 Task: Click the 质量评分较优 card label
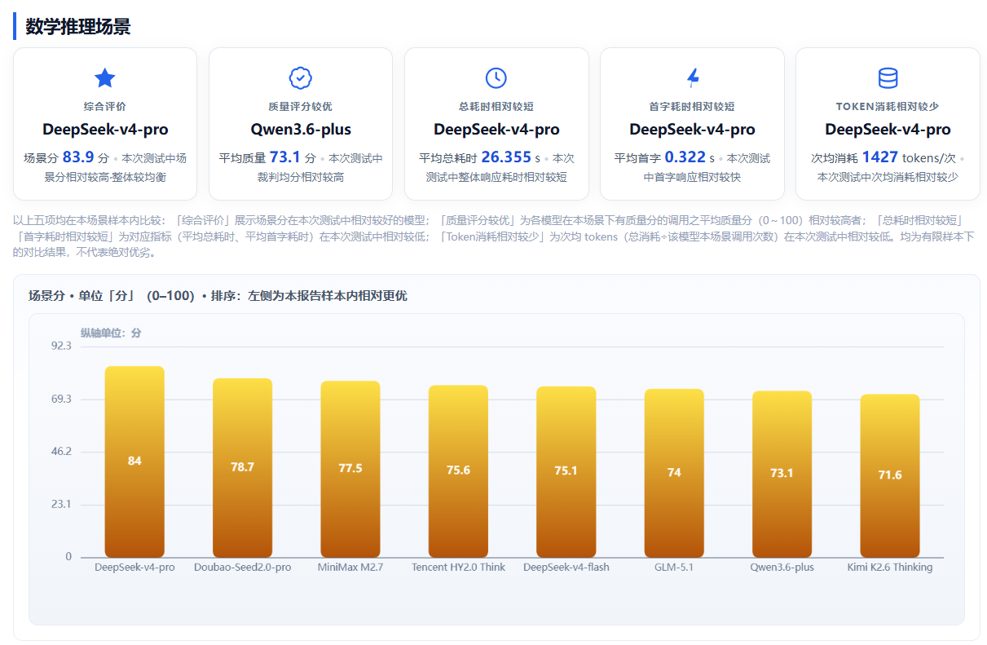pos(301,107)
